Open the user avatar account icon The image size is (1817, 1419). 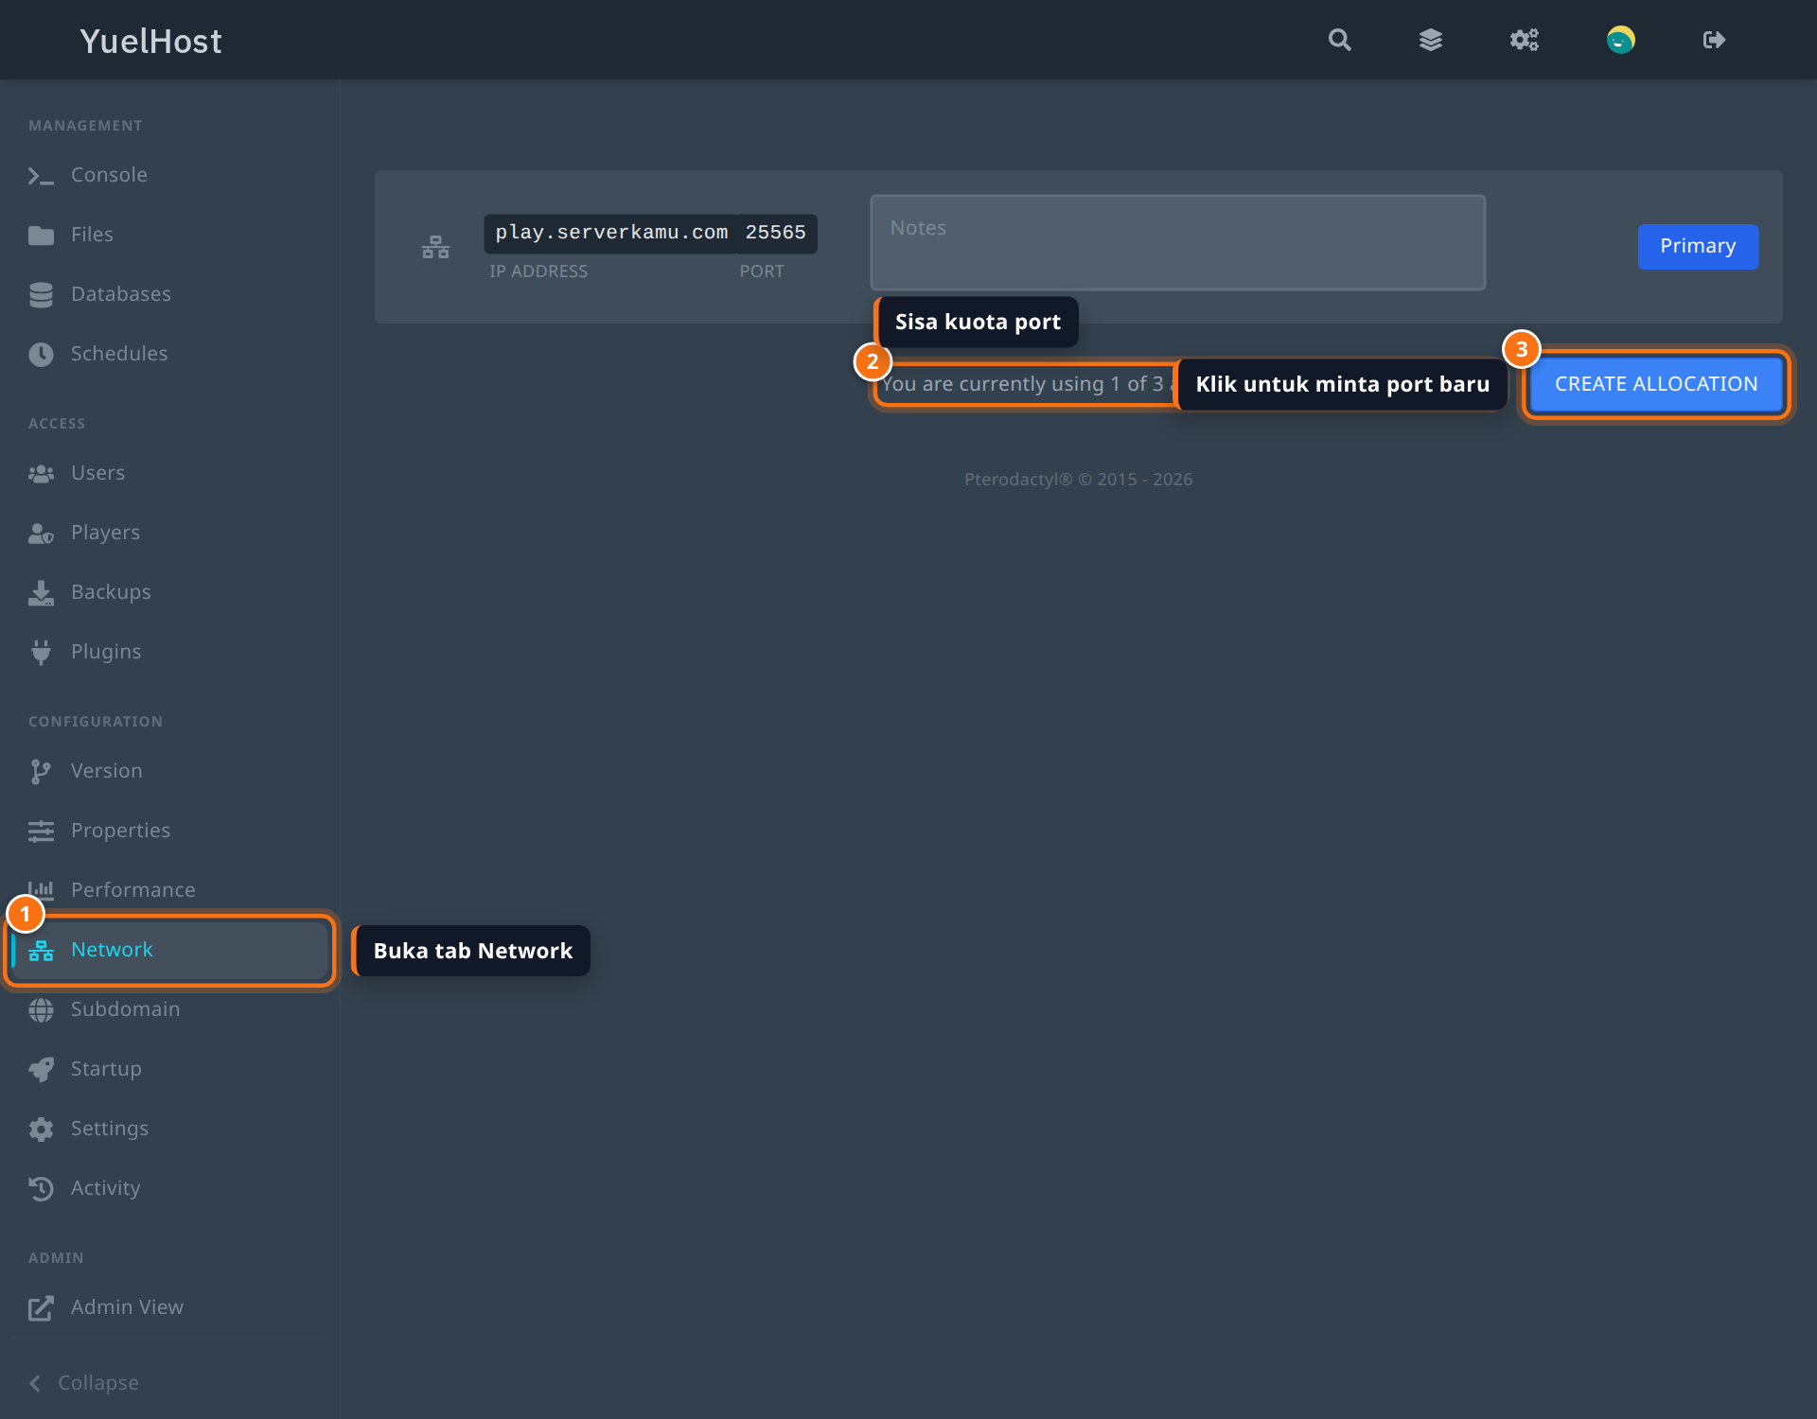pos(1620,40)
